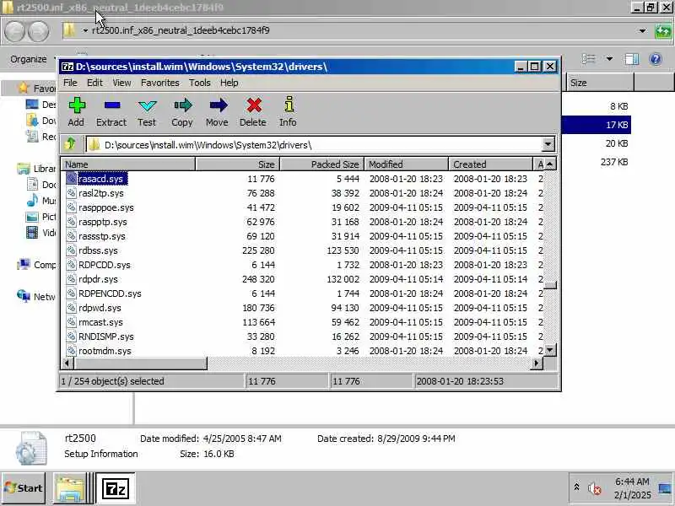Click the rdbss.sys file icon
Viewport: 675px width, 506px height.
(x=71, y=250)
